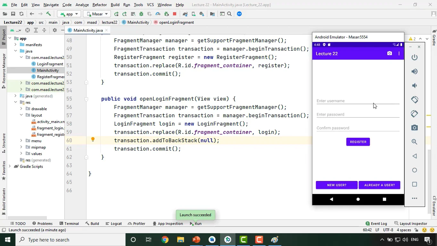Image resolution: width=437 pixels, height=246 pixels.
Task: Tap the ALREADY A USER? button
Action: pos(379,185)
